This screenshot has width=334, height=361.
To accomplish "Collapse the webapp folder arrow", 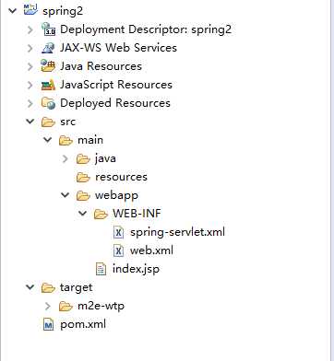I will tap(66, 194).
